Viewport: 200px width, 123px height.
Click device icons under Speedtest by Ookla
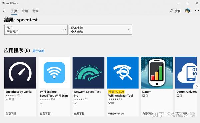10,99
